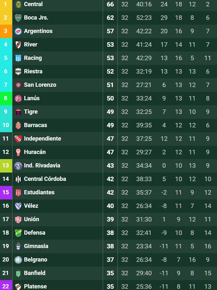Click the Vélez club crest icon
The height and width of the screenshot is (290, 217).
pos(18,206)
